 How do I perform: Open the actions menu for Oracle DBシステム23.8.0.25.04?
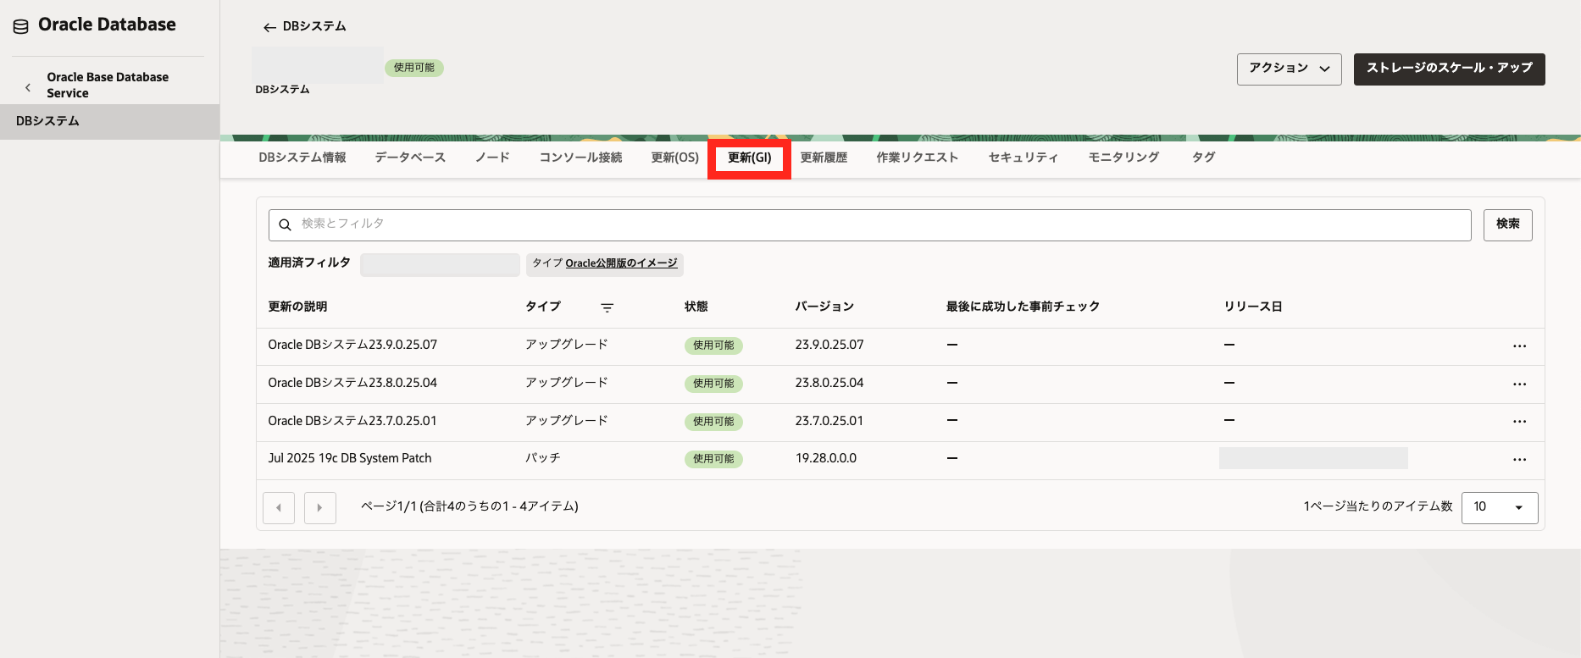pos(1519,384)
